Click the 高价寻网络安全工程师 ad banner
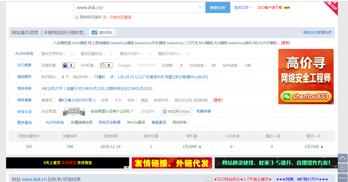This screenshot has height=182, width=348. tap(306, 77)
